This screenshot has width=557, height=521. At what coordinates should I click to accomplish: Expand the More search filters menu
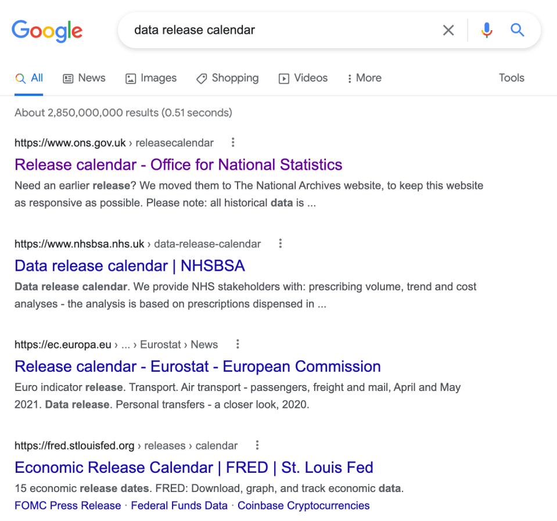364,78
